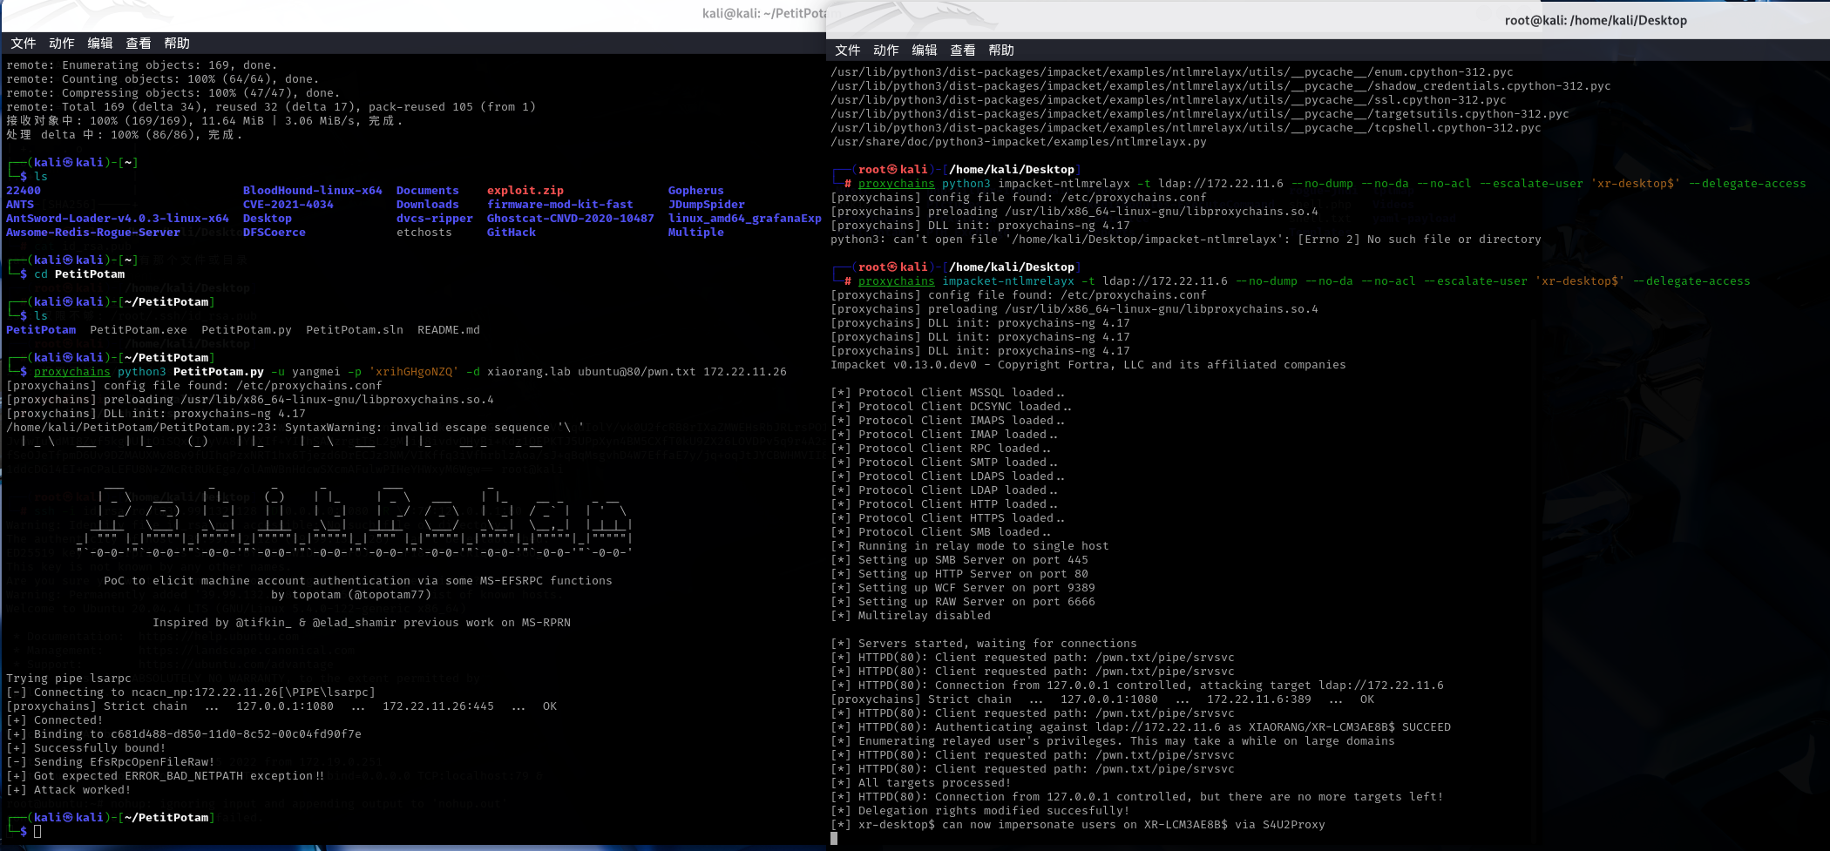Click the AntSword-Loader-v4.0.3-linux-x64 entry
1830x851 pixels.
pyautogui.click(x=118, y=219)
